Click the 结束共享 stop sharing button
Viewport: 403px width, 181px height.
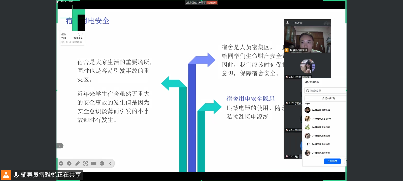click(x=212, y=3)
